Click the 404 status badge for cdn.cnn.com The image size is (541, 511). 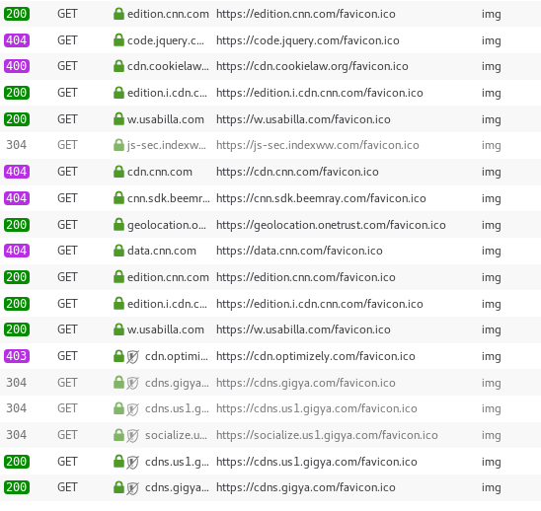(17, 172)
